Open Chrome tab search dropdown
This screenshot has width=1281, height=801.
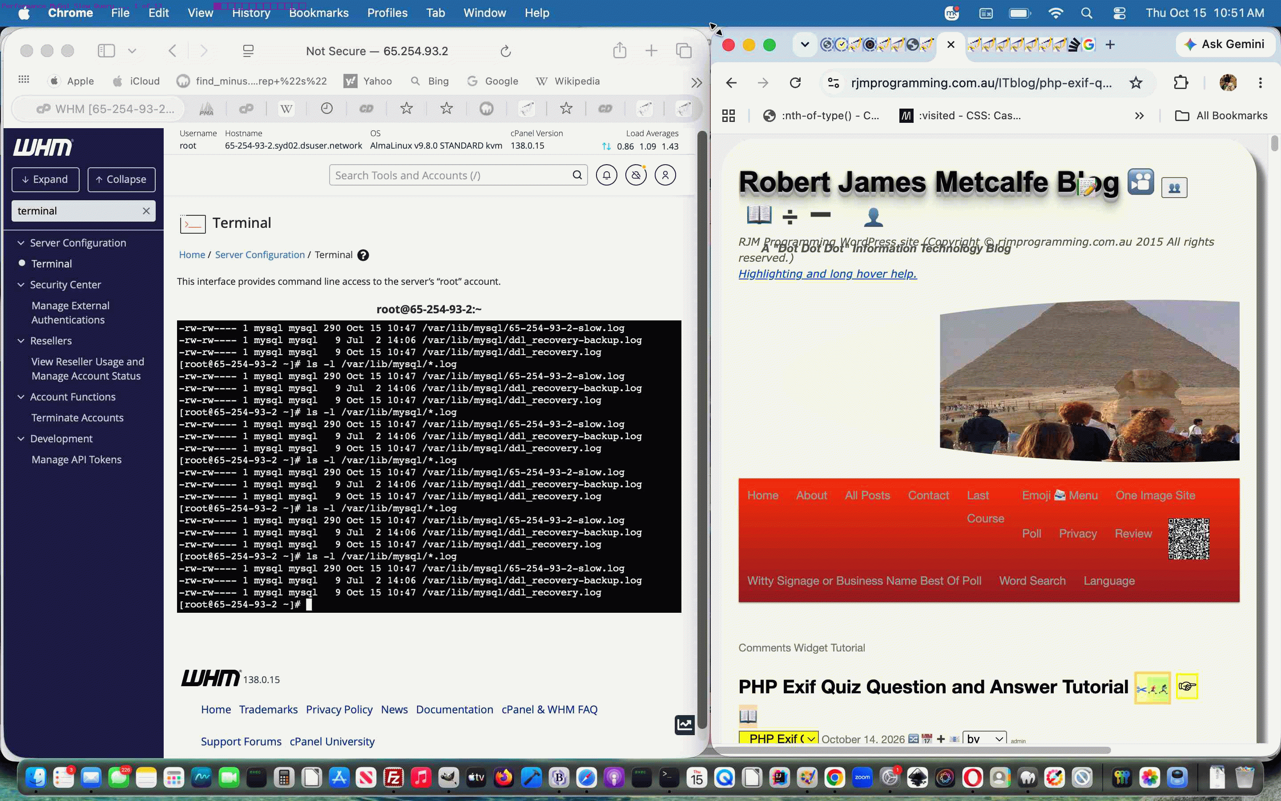(x=805, y=44)
